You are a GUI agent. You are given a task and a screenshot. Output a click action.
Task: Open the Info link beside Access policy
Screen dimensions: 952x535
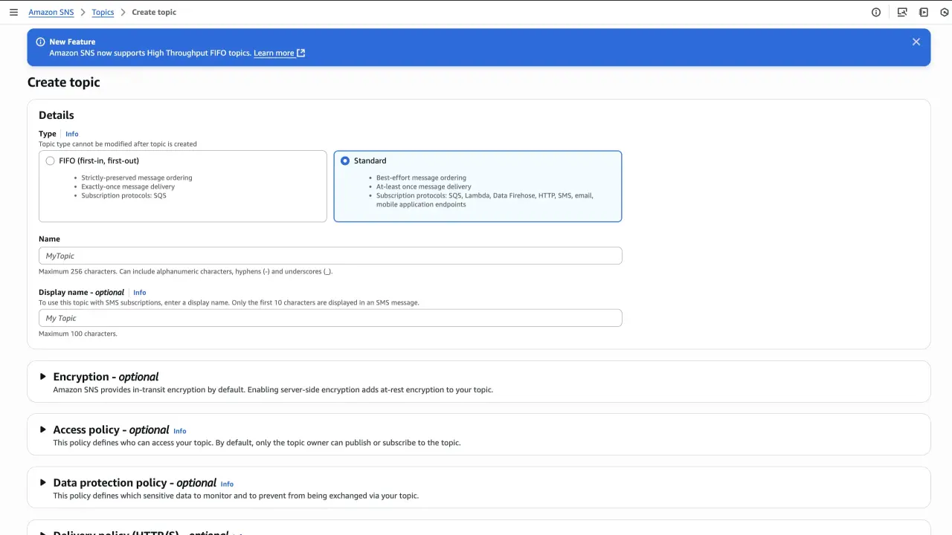179,431
